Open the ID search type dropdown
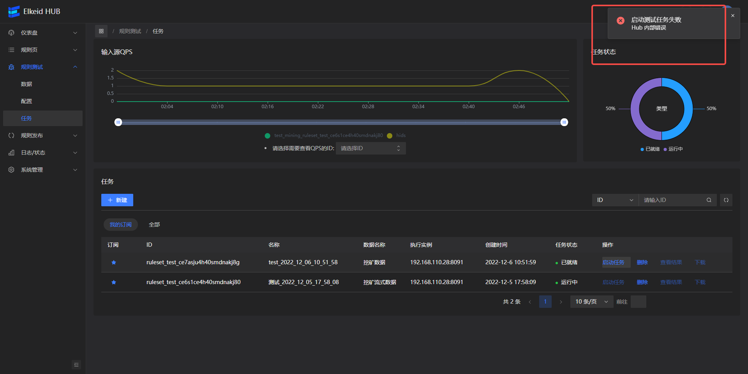 615,200
